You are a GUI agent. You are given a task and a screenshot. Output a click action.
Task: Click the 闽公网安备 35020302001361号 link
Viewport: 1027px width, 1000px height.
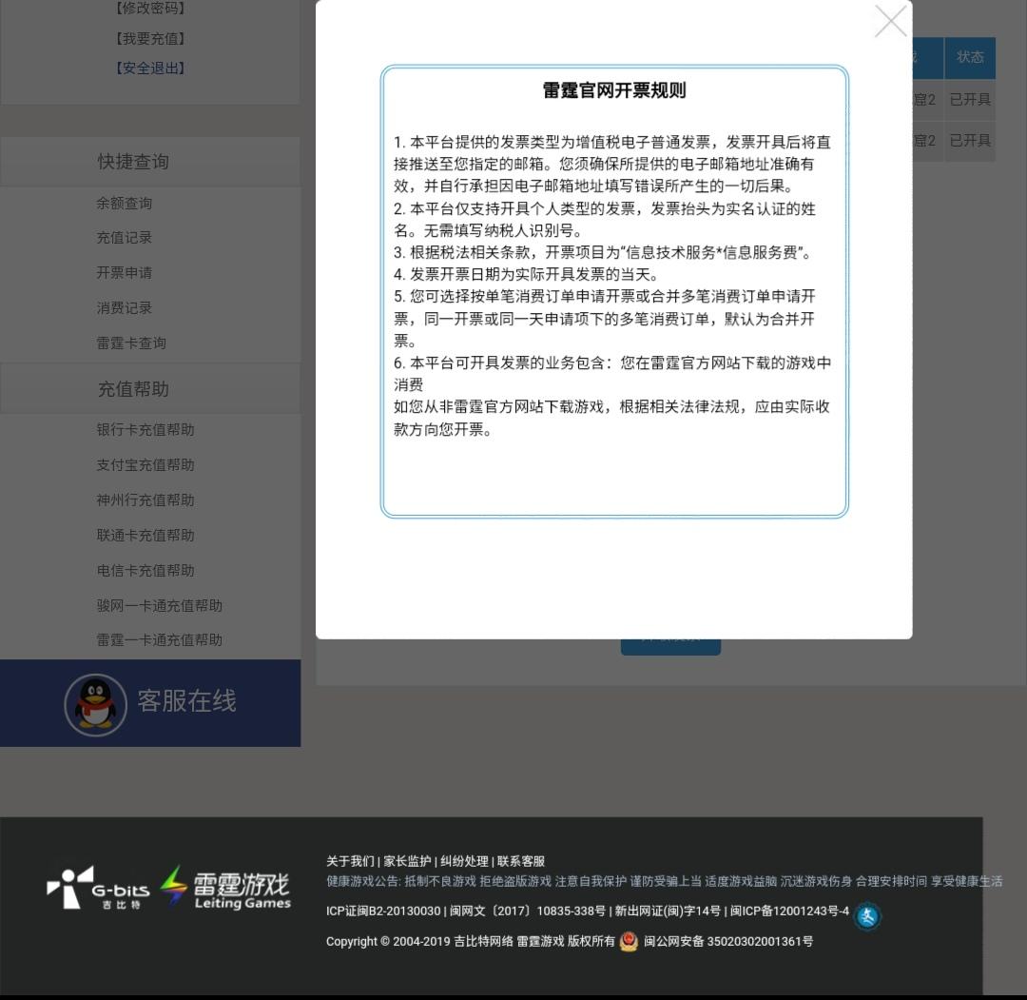(x=728, y=942)
